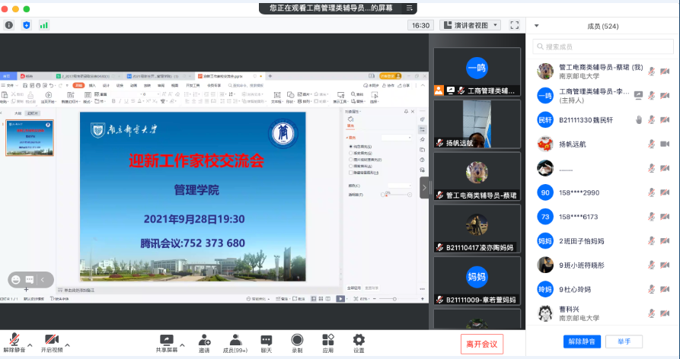The height and width of the screenshot is (359, 680).
Task: Click the red 离开会议 button
Action: [481, 344]
